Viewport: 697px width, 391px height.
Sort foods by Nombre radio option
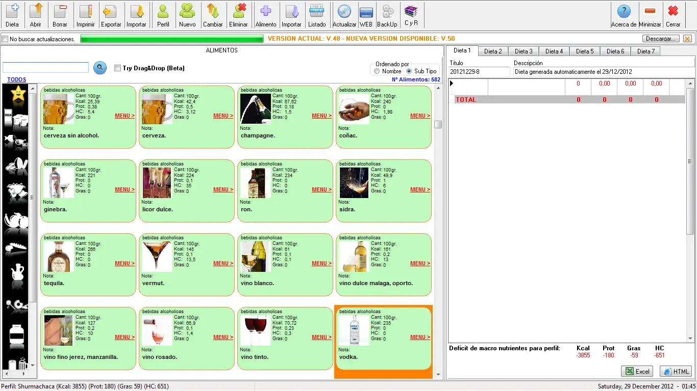(x=377, y=71)
